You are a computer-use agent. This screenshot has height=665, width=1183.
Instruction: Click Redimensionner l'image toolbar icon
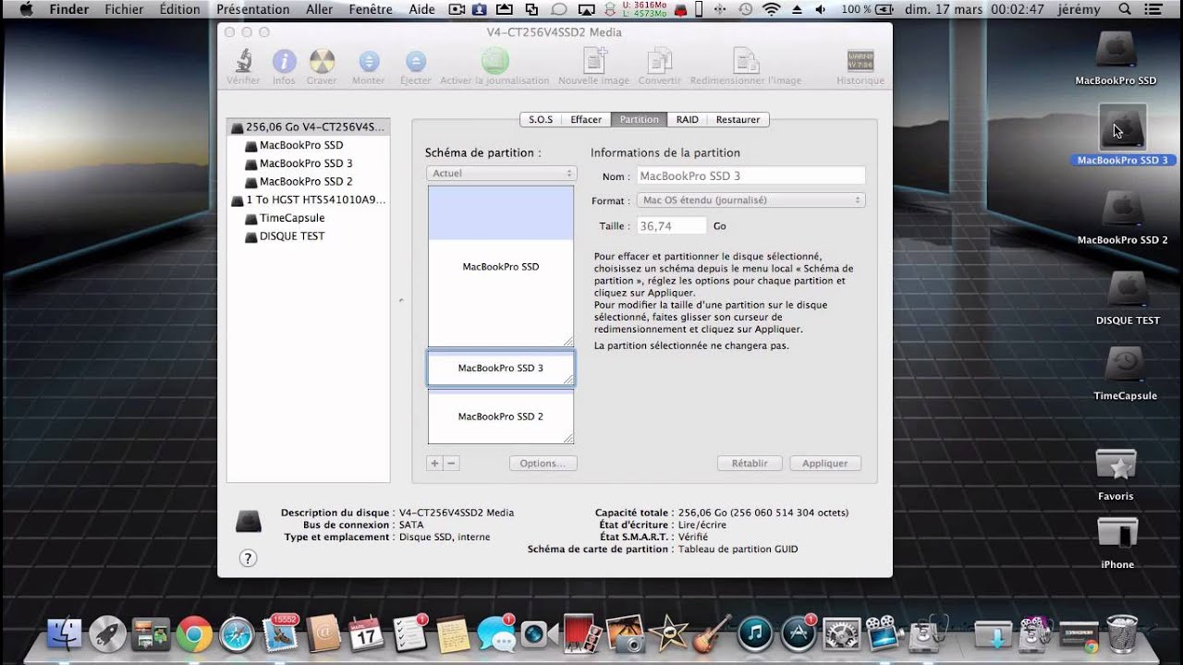746,61
